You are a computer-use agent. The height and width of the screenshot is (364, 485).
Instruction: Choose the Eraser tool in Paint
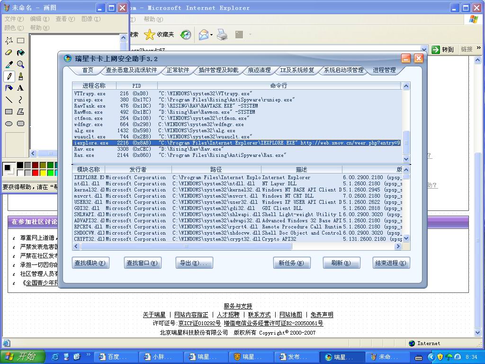tap(9, 52)
